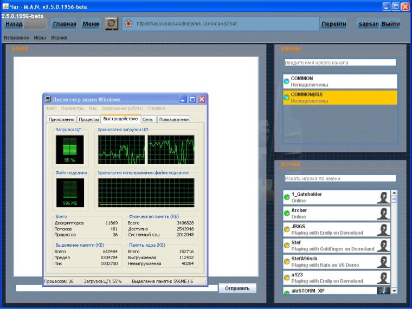
Task: Select player StefA96srb
Action: point(337,262)
